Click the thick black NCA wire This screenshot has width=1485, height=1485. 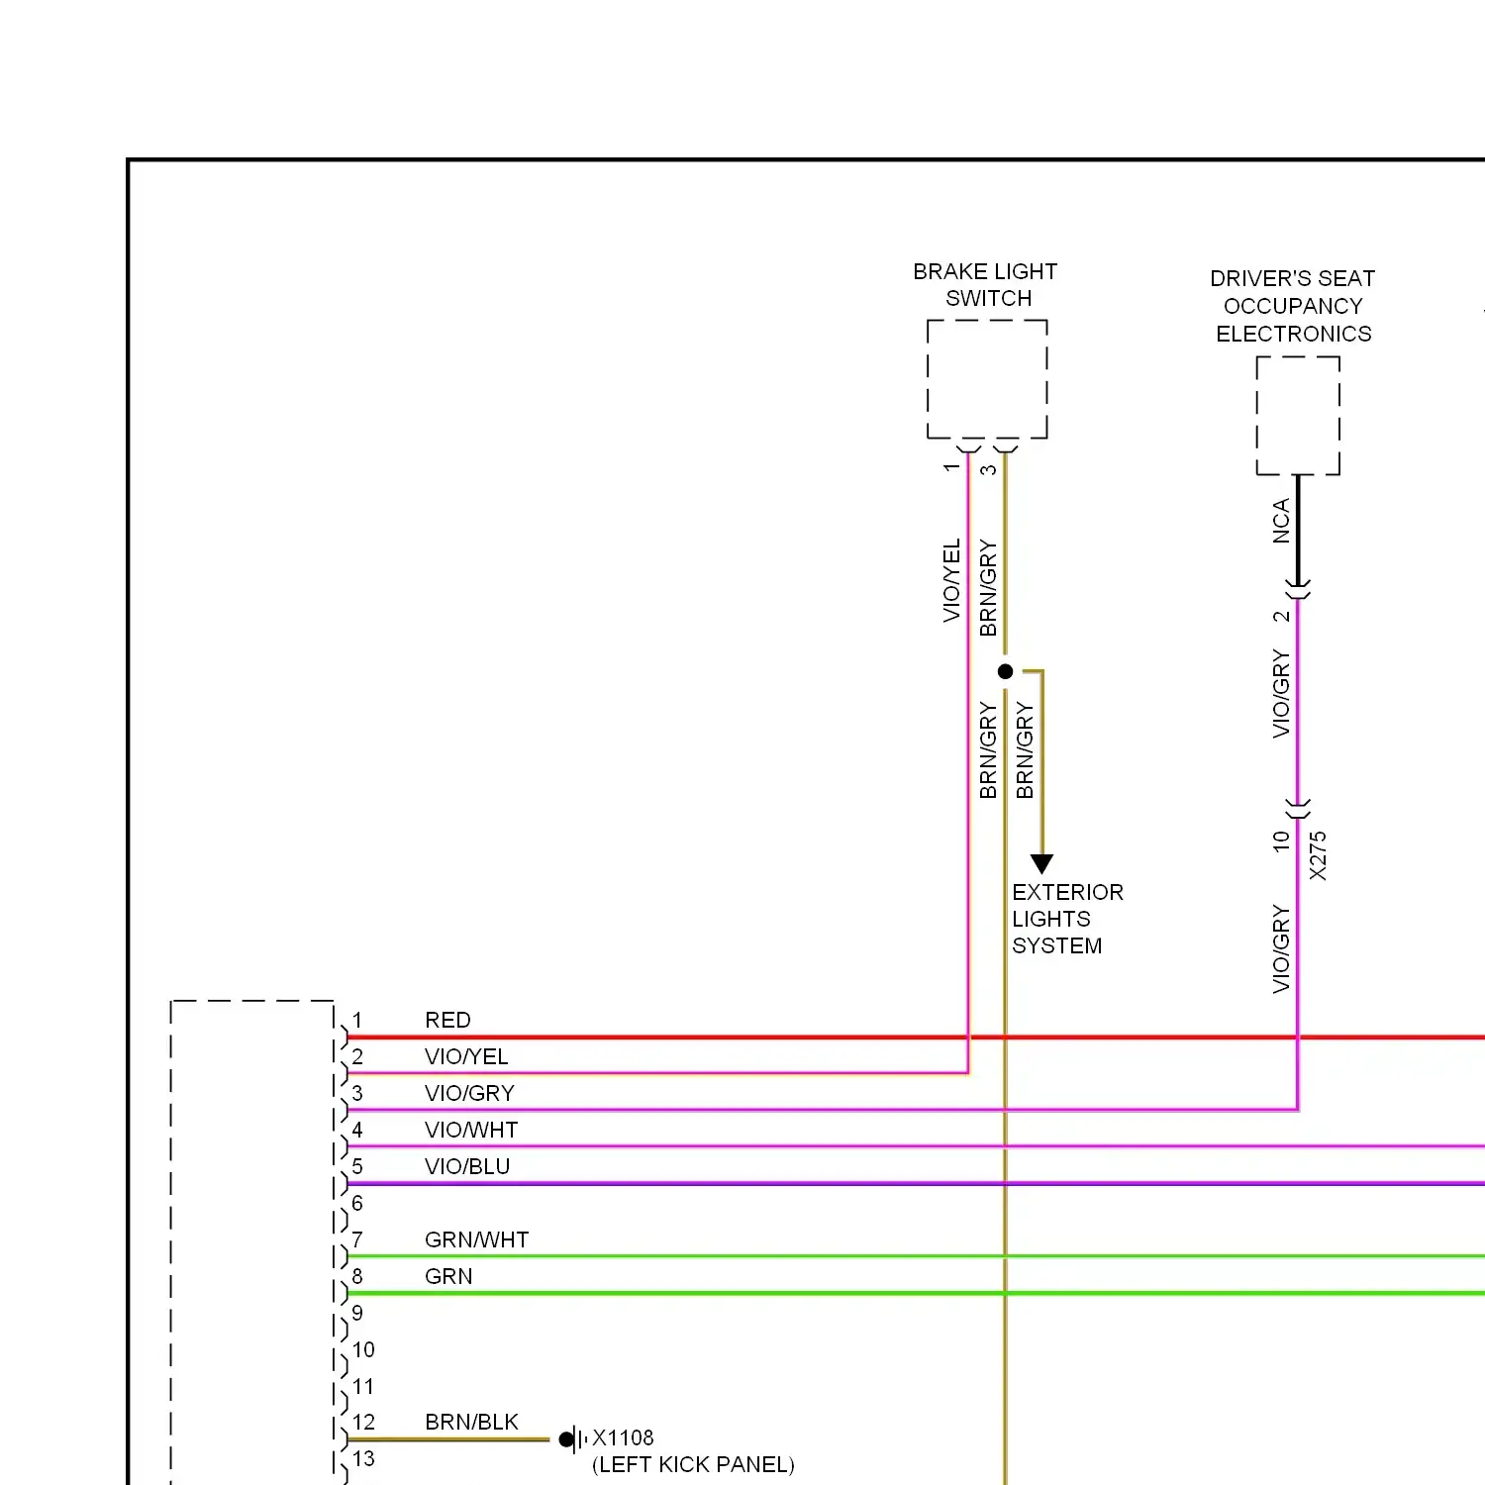1298,530
